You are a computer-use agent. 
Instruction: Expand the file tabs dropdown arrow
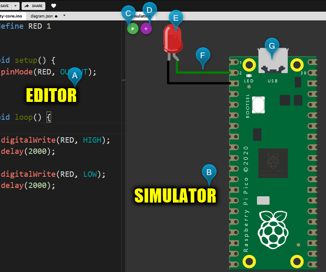click(x=64, y=15)
